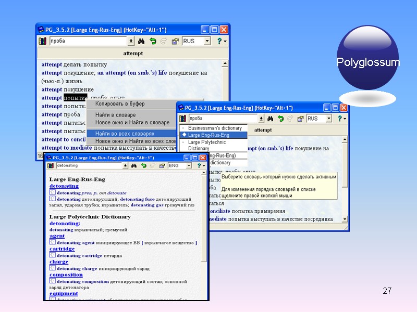417x312 pixels.
Task: Click line attempt делать попытку in top window
Action: coord(74,64)
